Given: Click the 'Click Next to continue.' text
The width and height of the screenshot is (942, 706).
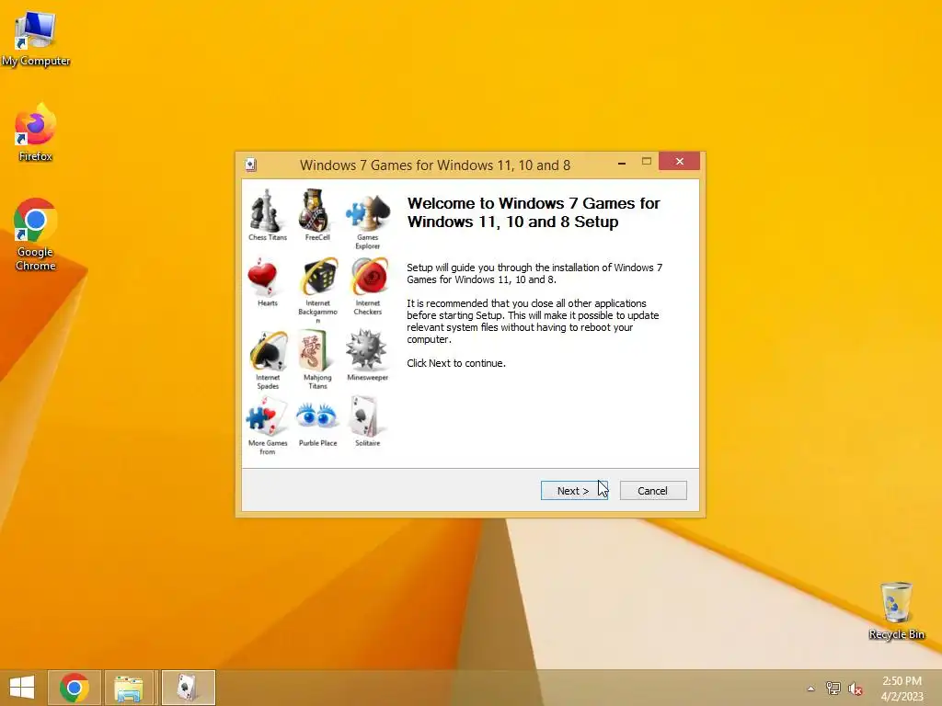Looking at the screenshot, I should (456, 363).
